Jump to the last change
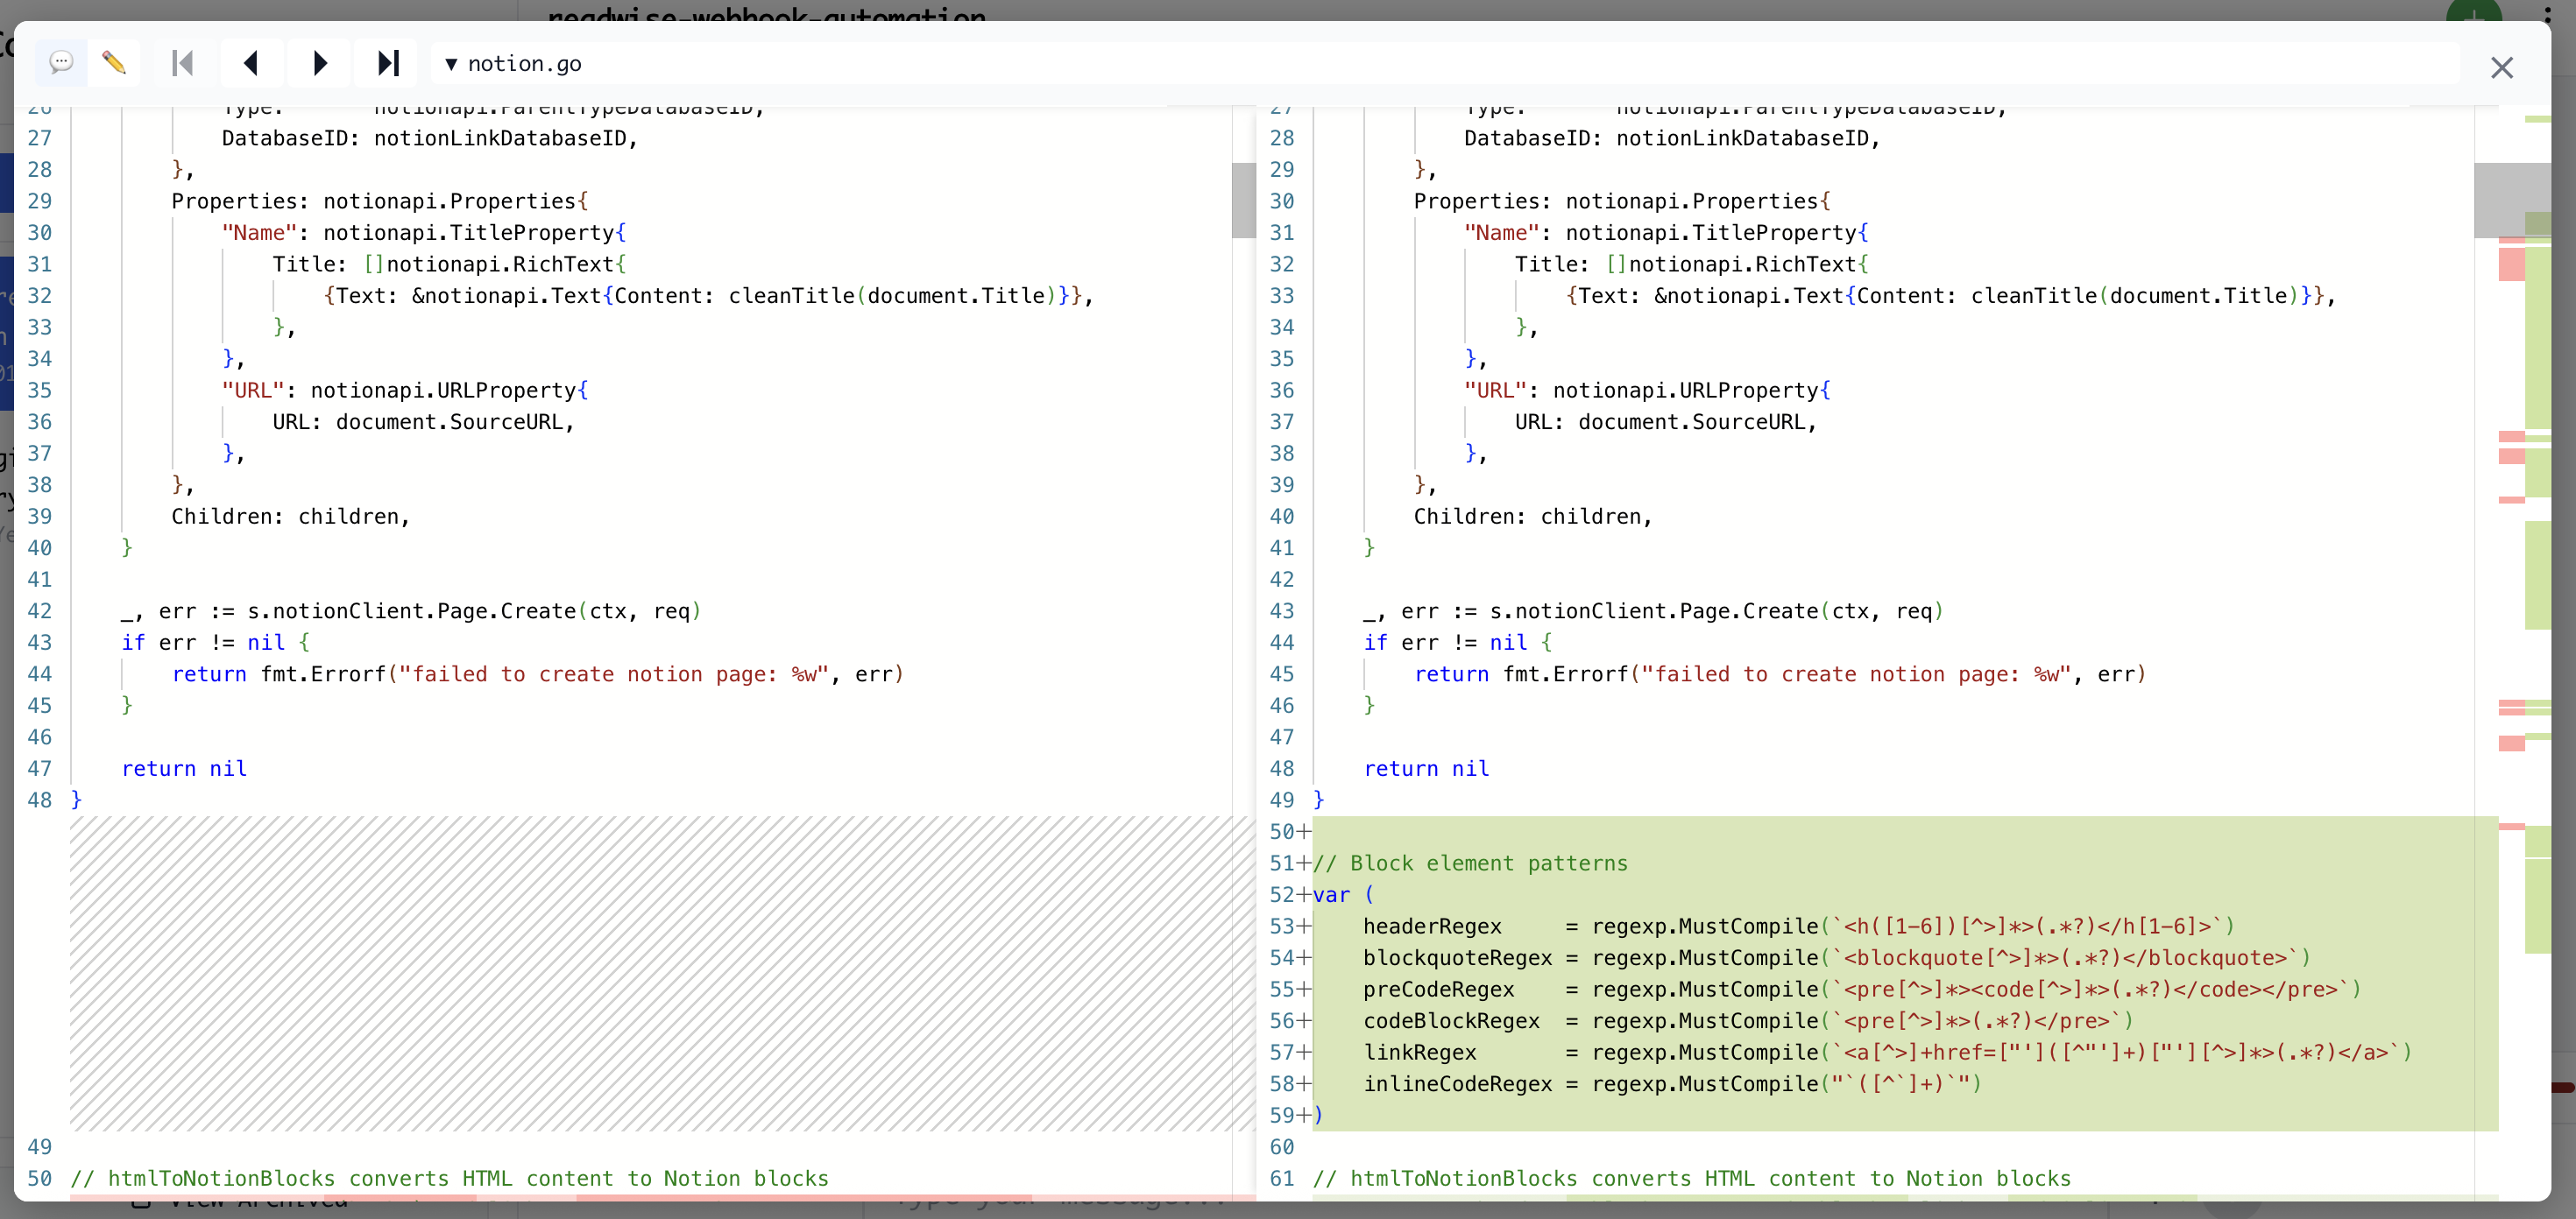This screenshot has width=2576, height=1219. coord(388,63)
